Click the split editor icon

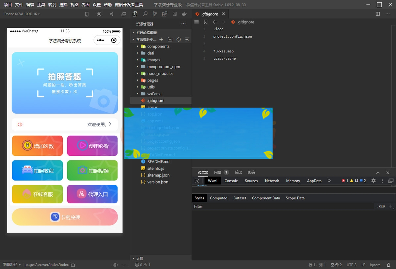378,14
